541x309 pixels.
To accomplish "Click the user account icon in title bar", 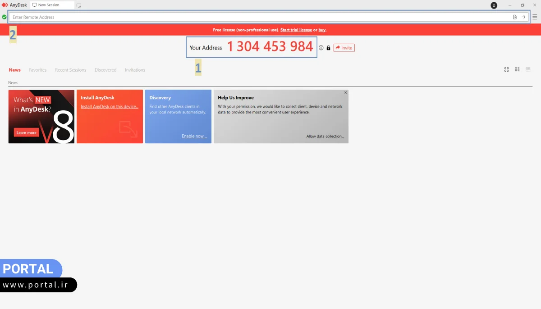I will pyautogui.click(x=494, y=5).
